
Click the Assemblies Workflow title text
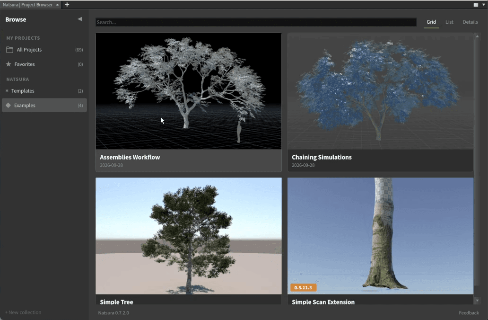(x=130, y=157)
